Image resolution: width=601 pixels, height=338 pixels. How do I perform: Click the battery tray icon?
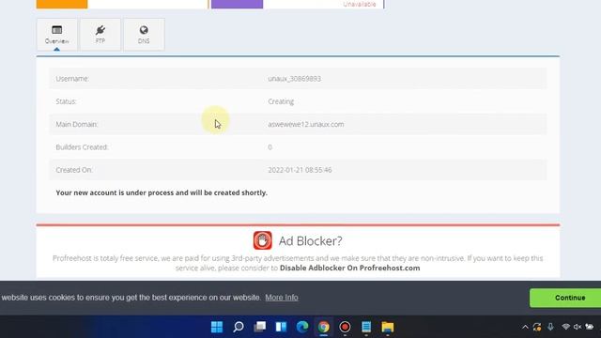point(590,327)
